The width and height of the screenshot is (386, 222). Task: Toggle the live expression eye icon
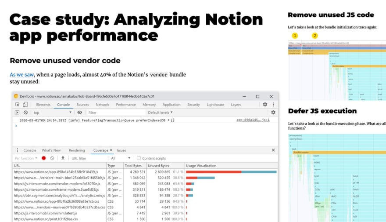pyautogui.click(x=79, y=112)
